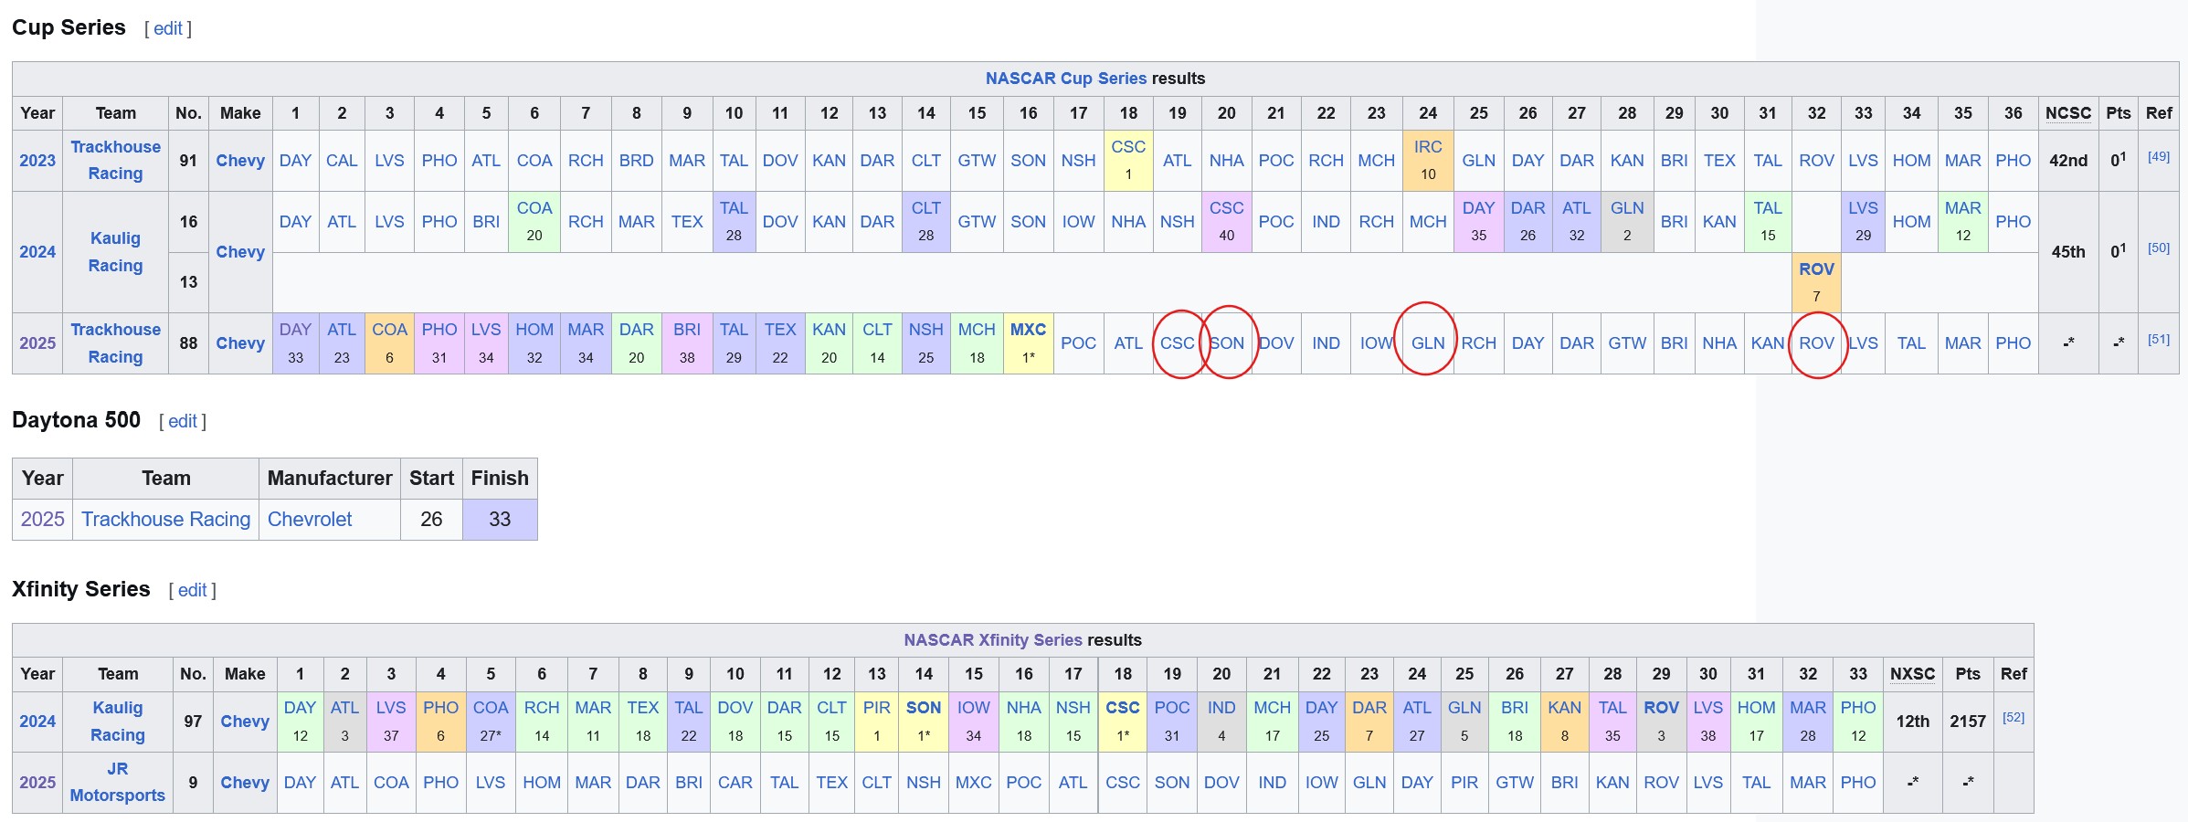Open the CAL race link in 2023 row
This screenshot has width=2188, height=822.
click(x=342, y=161)
